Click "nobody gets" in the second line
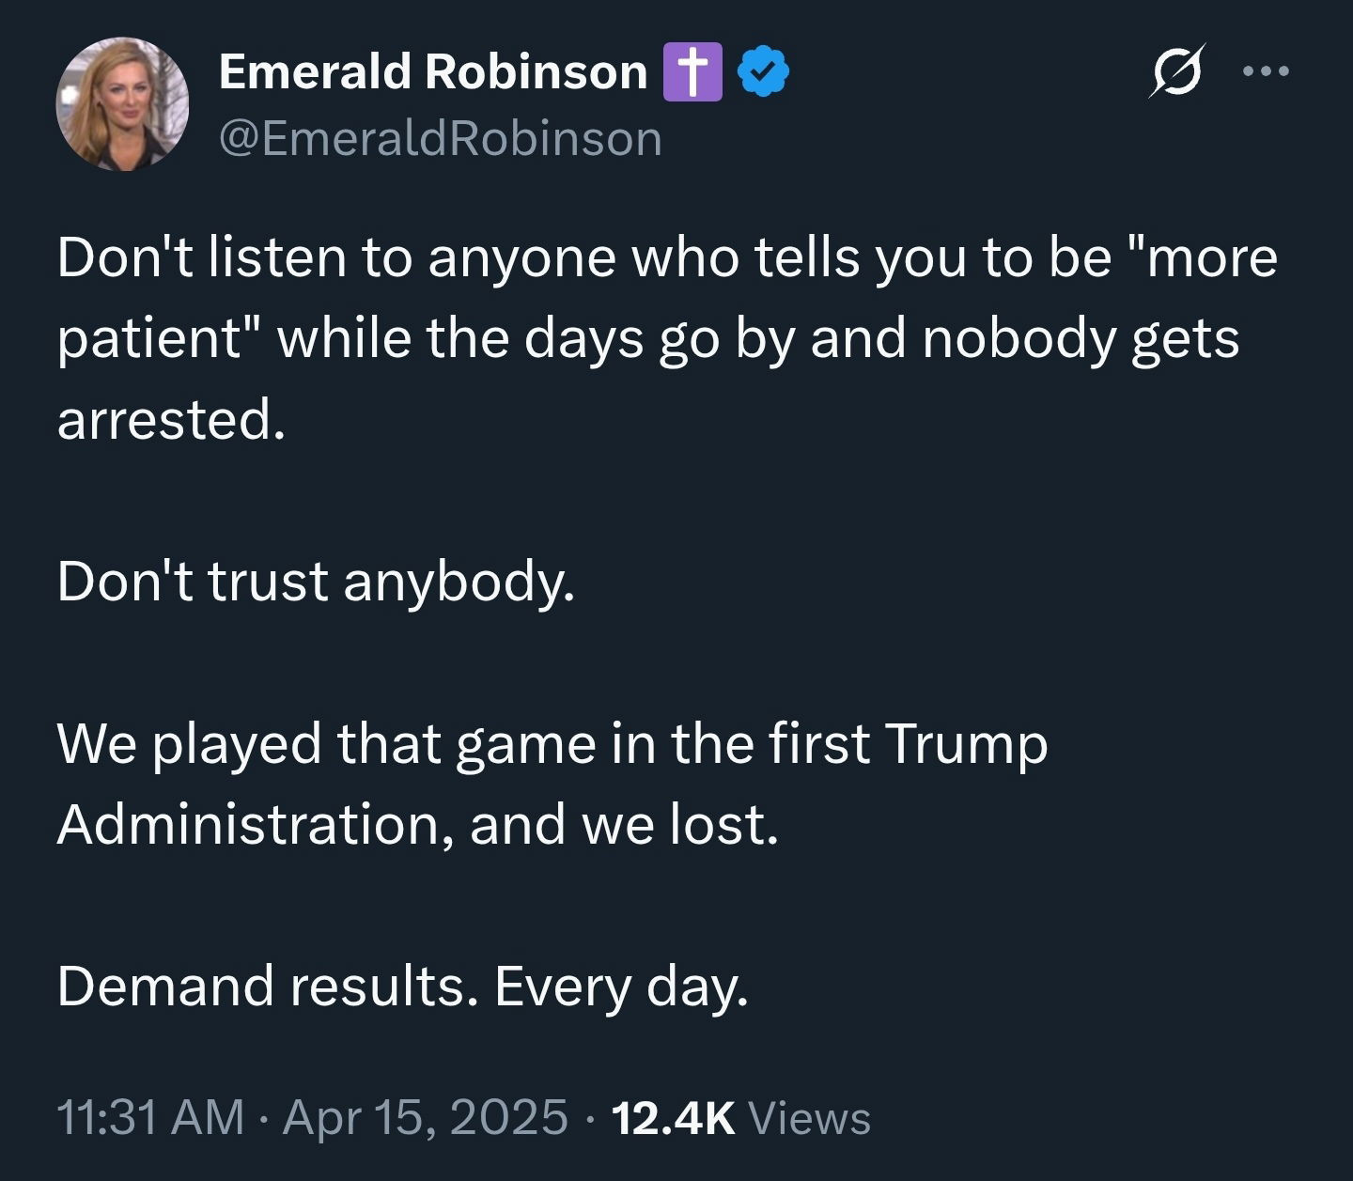This screenshot has width=1353, height=1181. coord(1081,338)
